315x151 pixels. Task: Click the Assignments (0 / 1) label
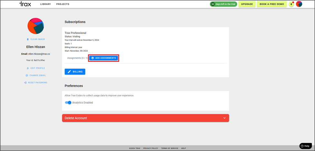click(x=78, y=58)
